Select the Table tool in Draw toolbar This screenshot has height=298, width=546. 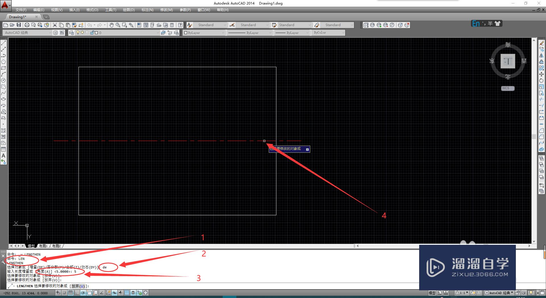click(x=3, y=149)
